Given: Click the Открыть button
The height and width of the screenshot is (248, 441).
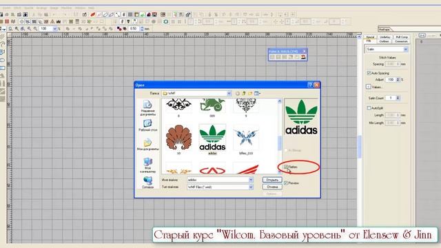Looking at the screenshot, I should 272,180.
